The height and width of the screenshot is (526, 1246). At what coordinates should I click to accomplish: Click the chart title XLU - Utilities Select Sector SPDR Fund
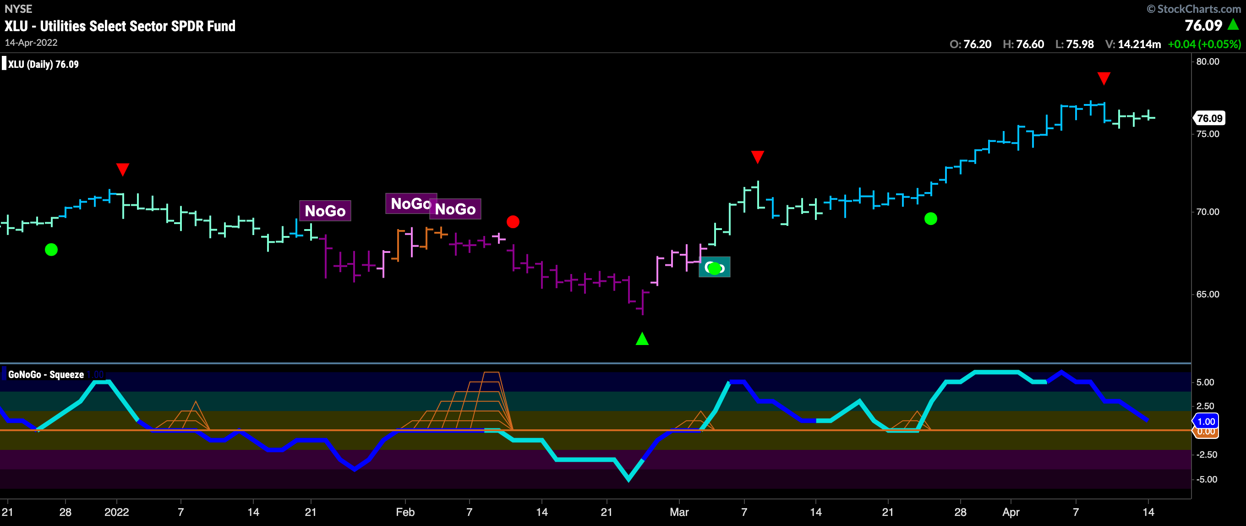click(120, 26)
